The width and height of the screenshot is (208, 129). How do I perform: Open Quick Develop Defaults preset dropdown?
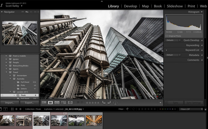tap(173, 40)
